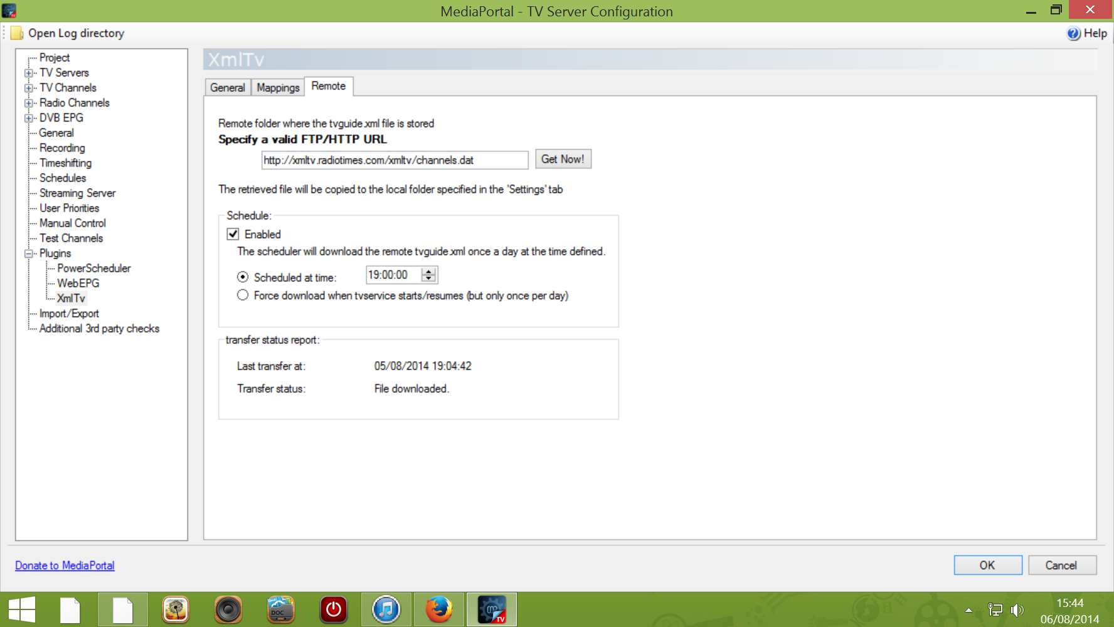Select the Scheduled at time radio button
The width and height of the screenshot is (1114, 627).
point(243,277)
